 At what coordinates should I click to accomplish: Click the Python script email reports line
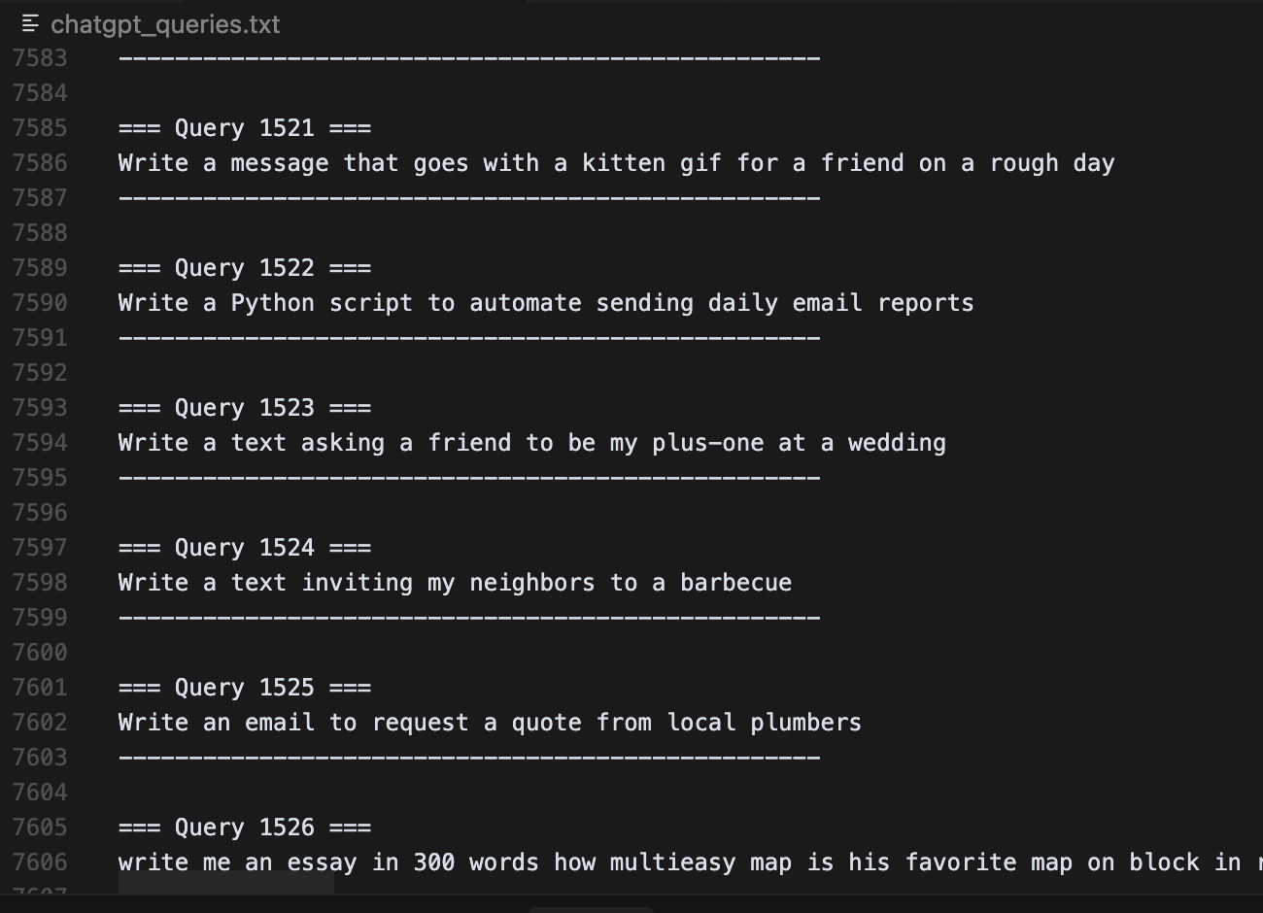[545, 303]
